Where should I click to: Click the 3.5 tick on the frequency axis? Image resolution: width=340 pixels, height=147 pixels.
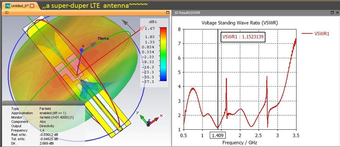click(x=296, y=135)
